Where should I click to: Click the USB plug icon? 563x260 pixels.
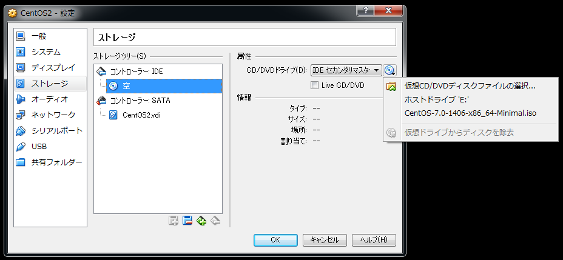[x=21, y=146]
